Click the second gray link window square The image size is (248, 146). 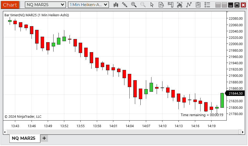224,5
